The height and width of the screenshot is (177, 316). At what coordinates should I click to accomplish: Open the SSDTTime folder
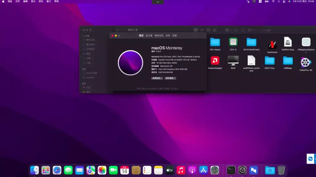coord(270,61)
